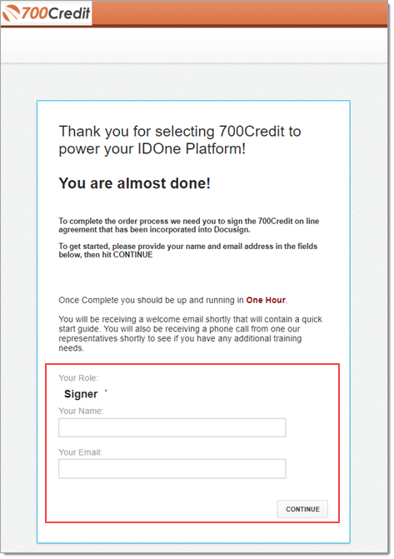Click the 700Credit logo in the header
This screenshot has width=394, height=559.
click(x=47, y=13)
